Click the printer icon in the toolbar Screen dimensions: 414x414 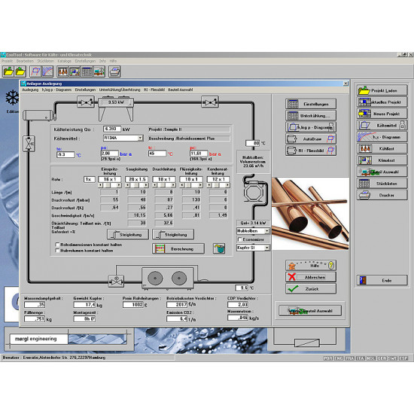(114, 72)
